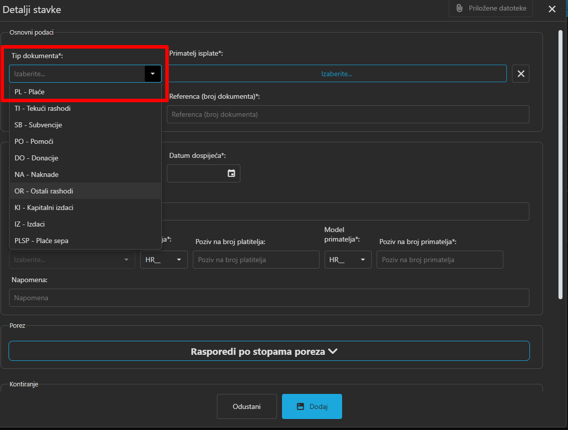This screenshot has height=430, width=568.
Task: Click the Napomena text field
Action: (x=269, y=298)
